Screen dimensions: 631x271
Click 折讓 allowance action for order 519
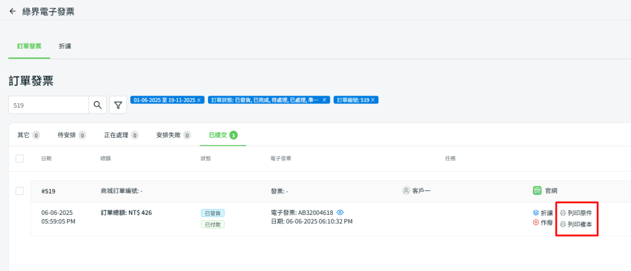543,213
